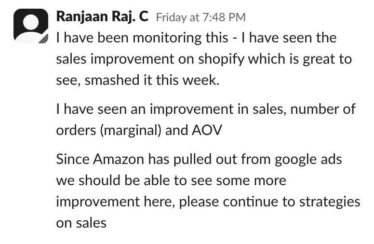This screenshot has width=374, height=244.
Task: Click the word shopify in the message
Action: [221, 59]
